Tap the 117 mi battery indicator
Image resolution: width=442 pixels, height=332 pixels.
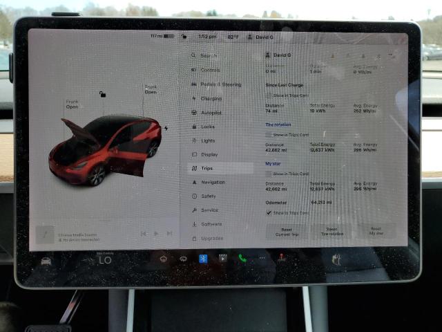[162, 36]
